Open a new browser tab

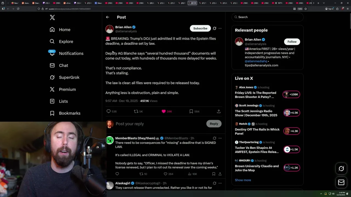[x=318, y=3]
